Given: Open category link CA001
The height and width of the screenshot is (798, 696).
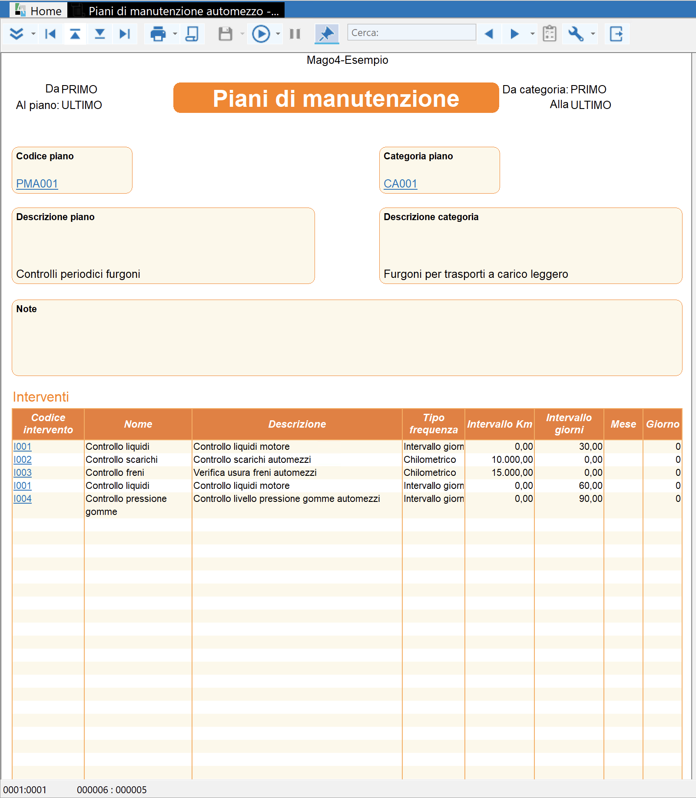Looking at the screenshot, I should pos(400,184).
